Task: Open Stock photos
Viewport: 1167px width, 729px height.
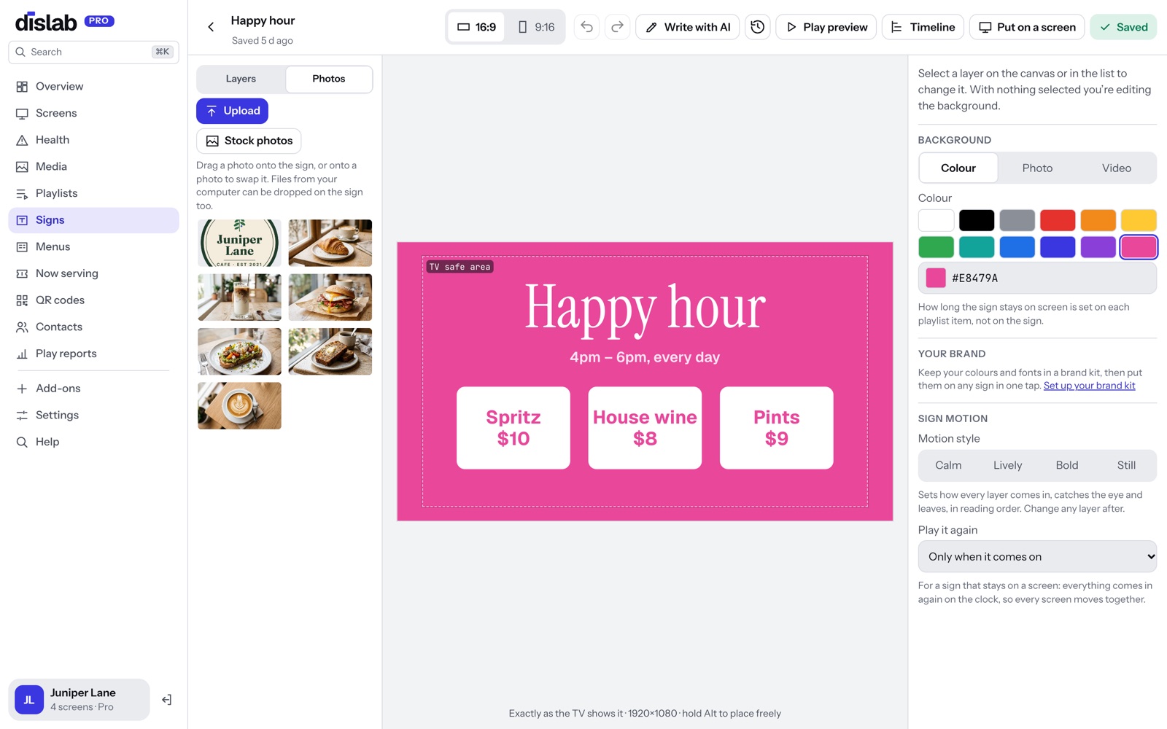Action: coord(249,141)
